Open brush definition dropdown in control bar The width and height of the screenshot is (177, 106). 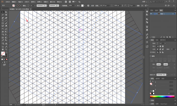point(60,6)
